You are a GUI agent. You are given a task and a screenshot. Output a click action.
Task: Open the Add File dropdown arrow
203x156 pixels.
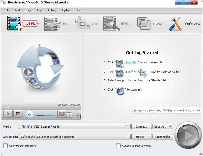(38, 24)
